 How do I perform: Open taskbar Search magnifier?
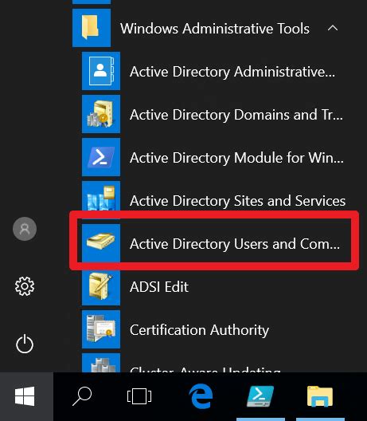point(82,396)
